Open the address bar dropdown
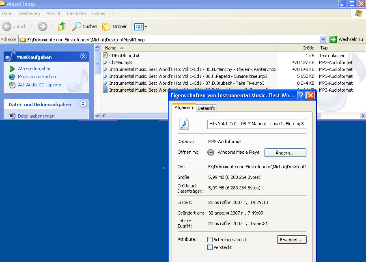Image resolution: width=366 pixels, height=262 pixels. [323, 39]
